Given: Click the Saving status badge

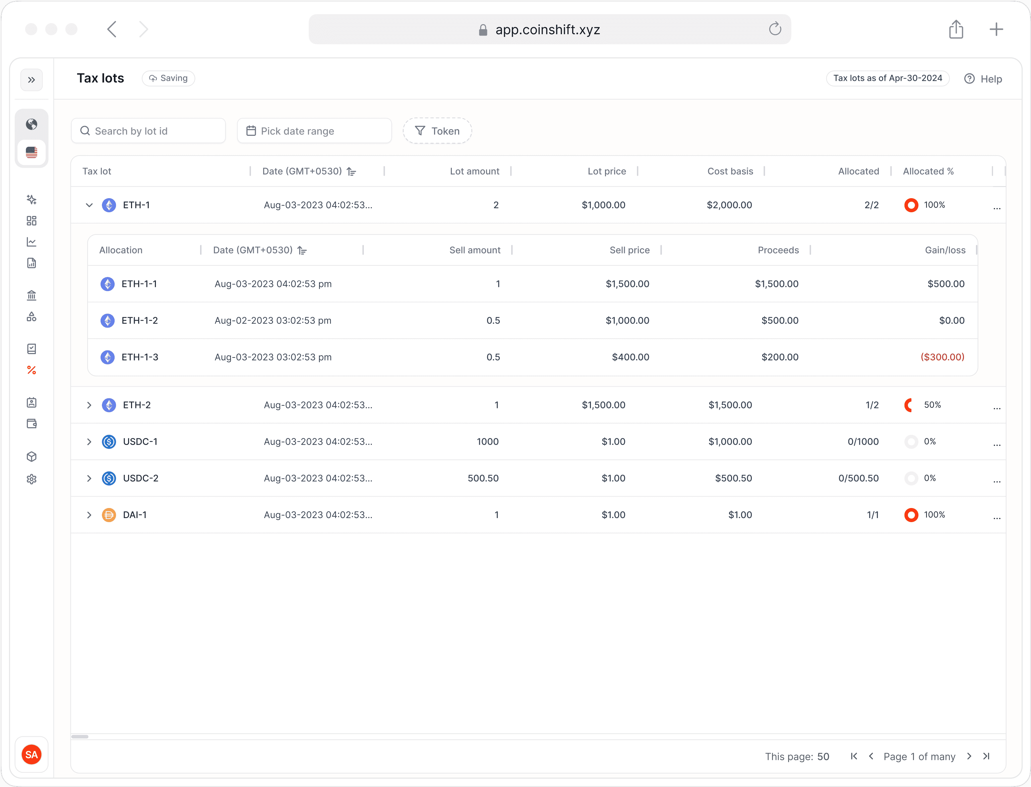Looking at the screenshot, I should tap(169, 78).
